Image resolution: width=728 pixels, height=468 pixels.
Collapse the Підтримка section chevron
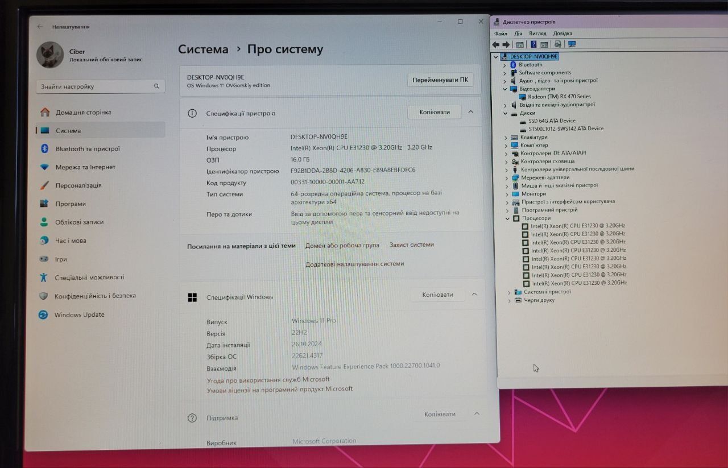477,413
